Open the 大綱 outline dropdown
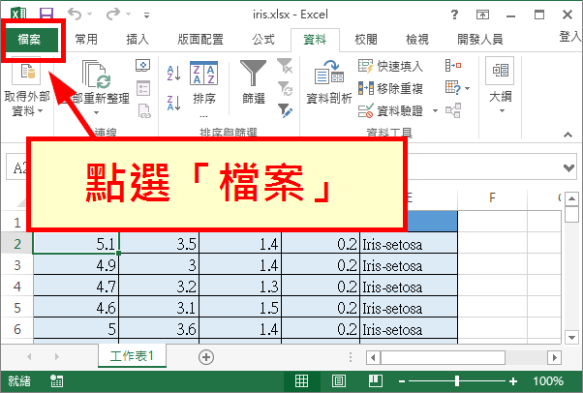Viewport: 583px width, 393px height. point(501,86)
